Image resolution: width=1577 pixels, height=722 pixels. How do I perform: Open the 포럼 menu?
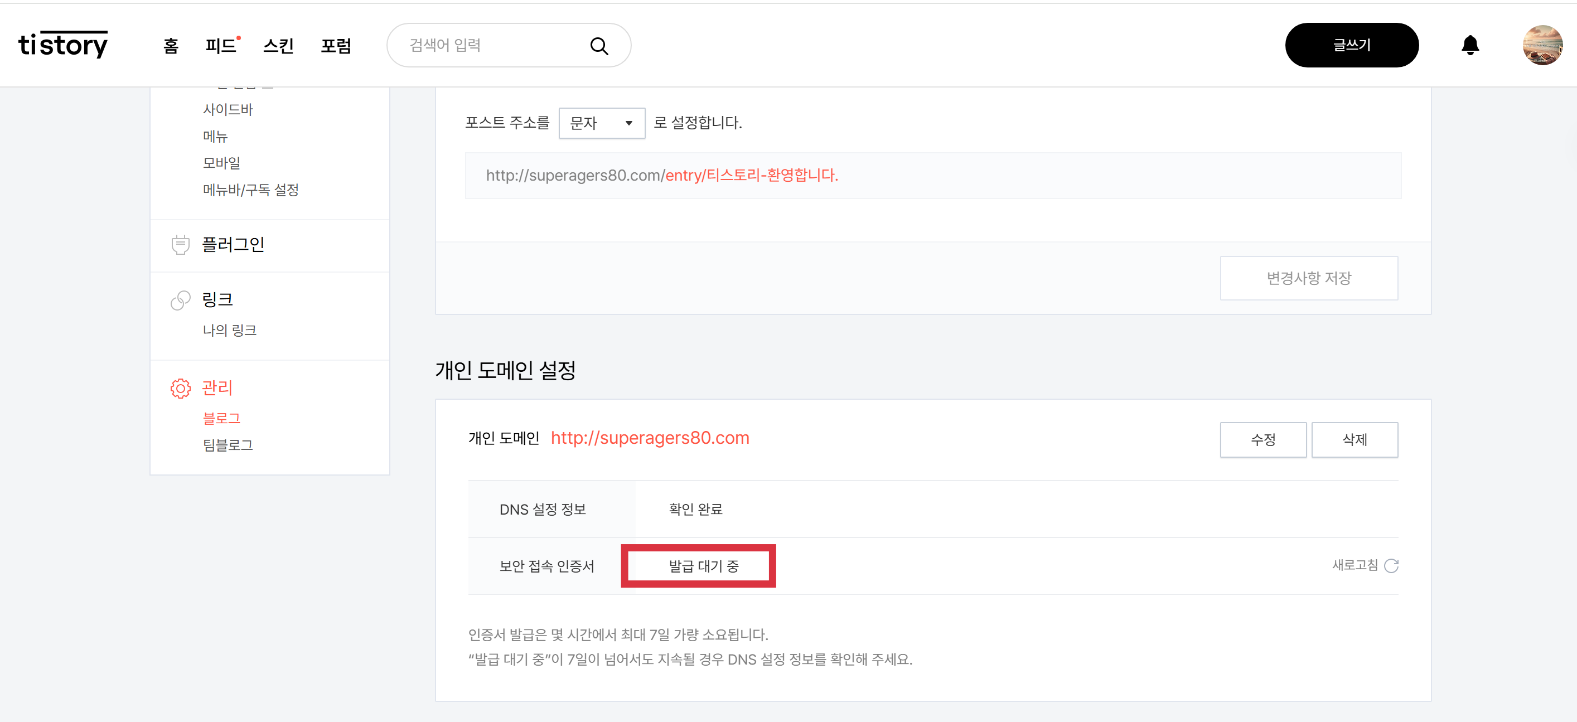pos(336,46)
